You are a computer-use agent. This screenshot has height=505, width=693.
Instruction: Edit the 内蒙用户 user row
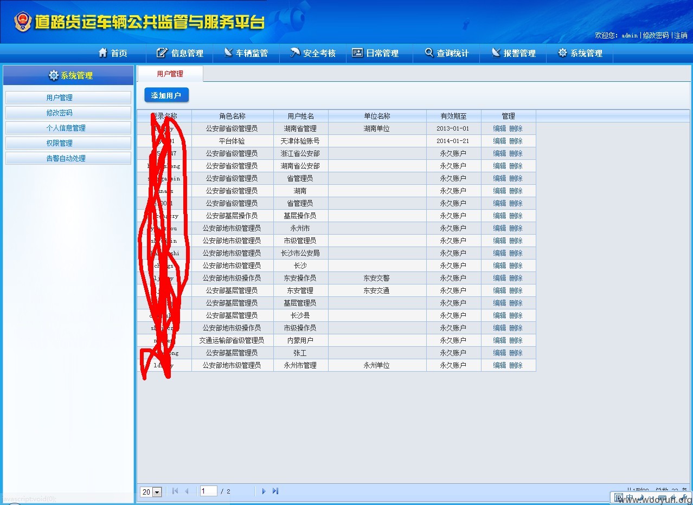pyautogui.click(x=499, y=340)
